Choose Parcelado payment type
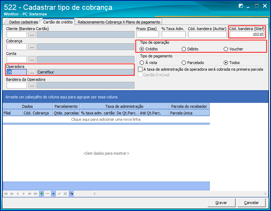Image resolution: width=271 pixels, height=211 pixels. click(193, 63)
